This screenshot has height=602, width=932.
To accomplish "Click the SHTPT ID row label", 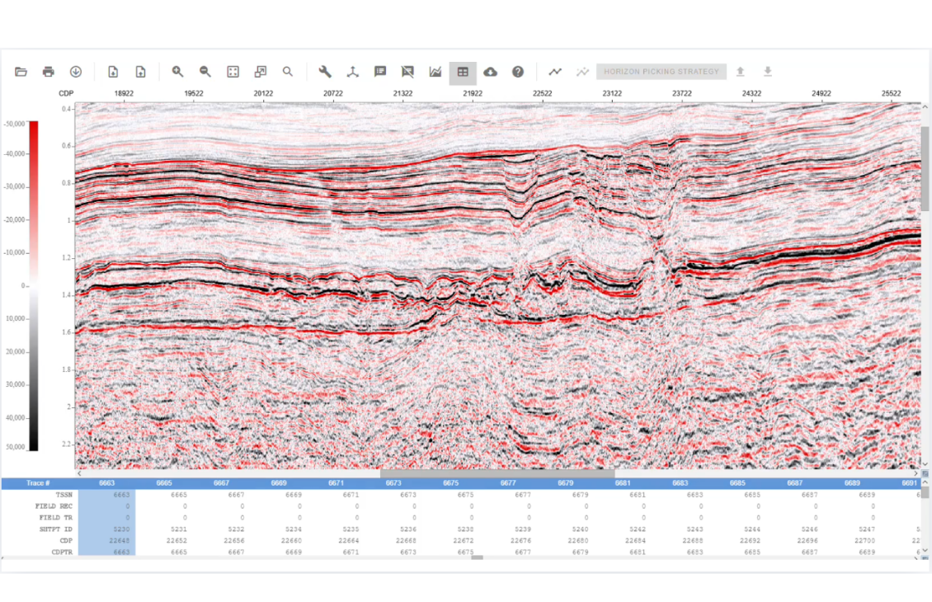I will pyautogui.click(x=56, y=529).
